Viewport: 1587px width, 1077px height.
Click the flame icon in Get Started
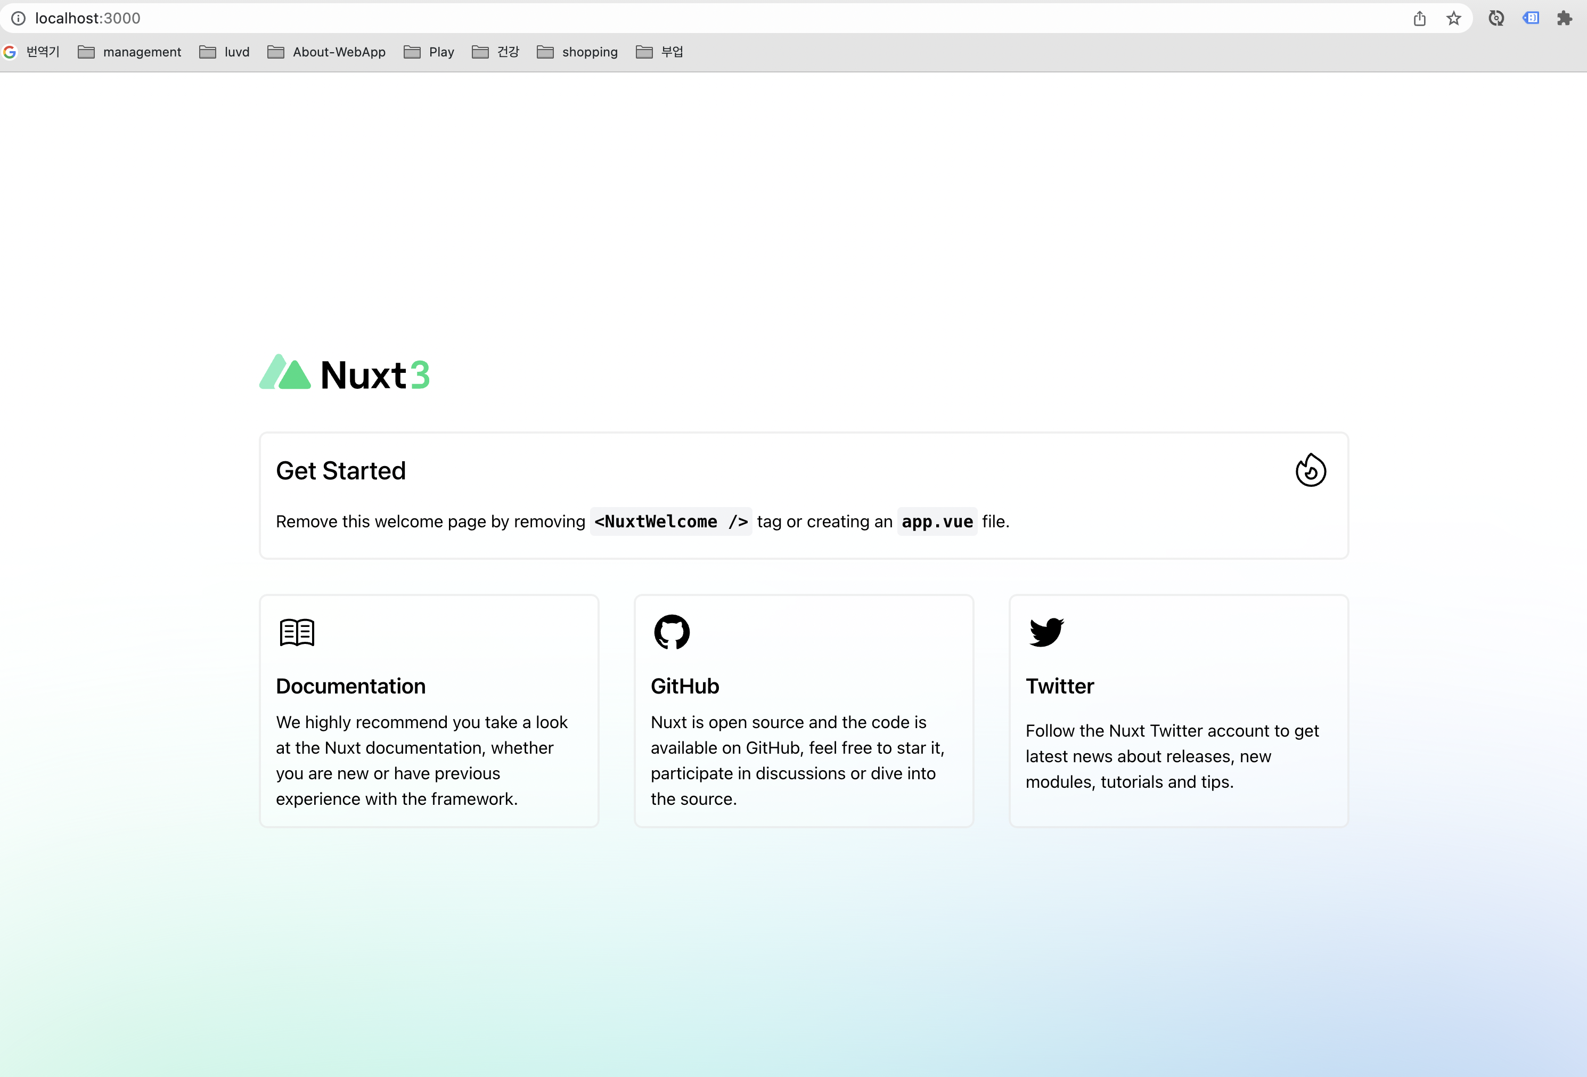pos(1311,470)
